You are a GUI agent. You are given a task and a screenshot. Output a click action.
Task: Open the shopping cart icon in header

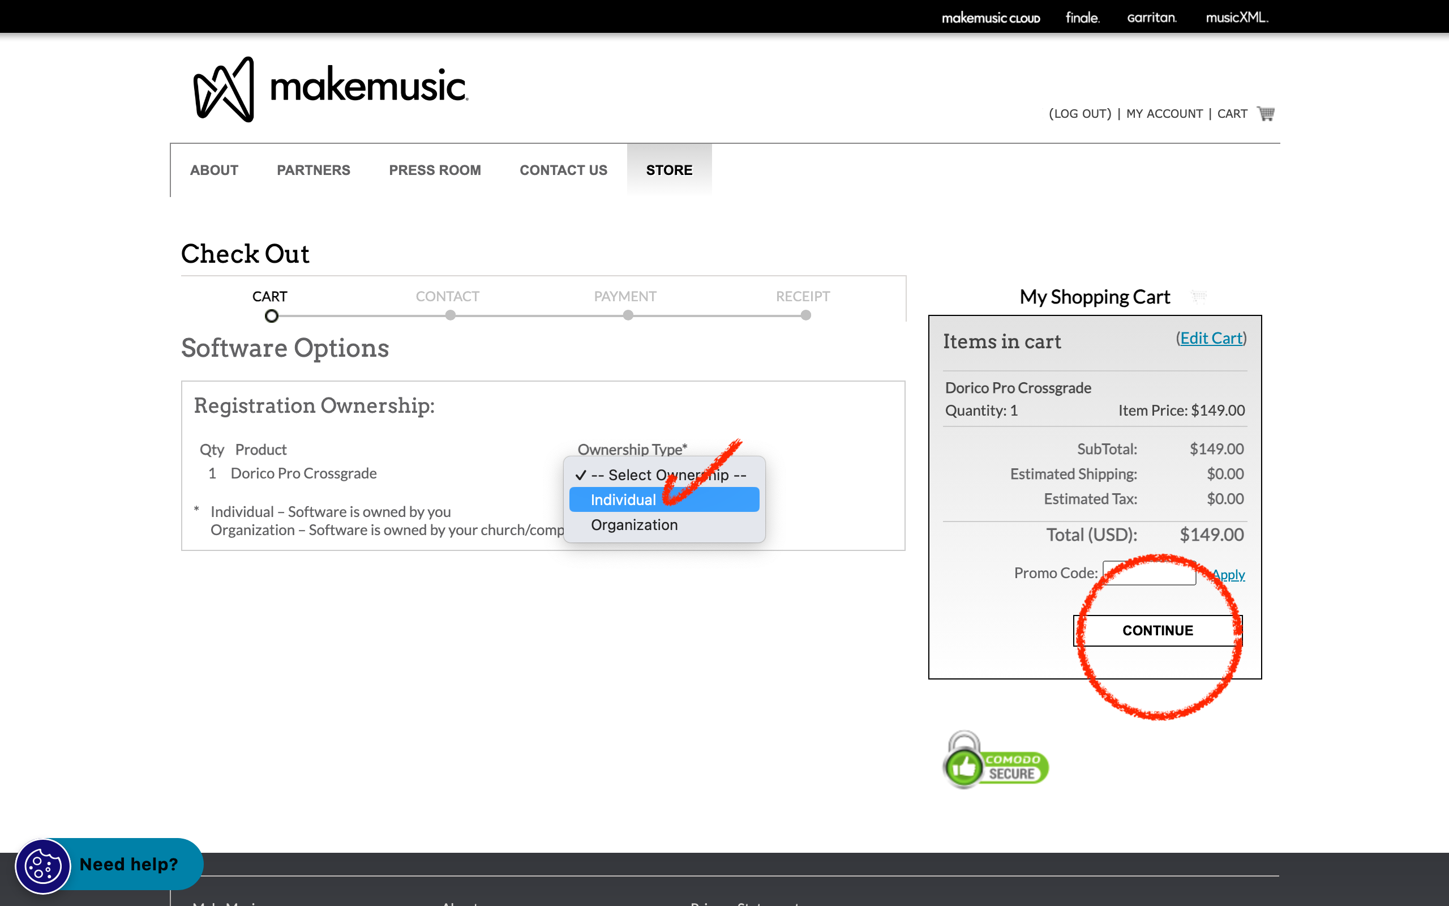1265,113
